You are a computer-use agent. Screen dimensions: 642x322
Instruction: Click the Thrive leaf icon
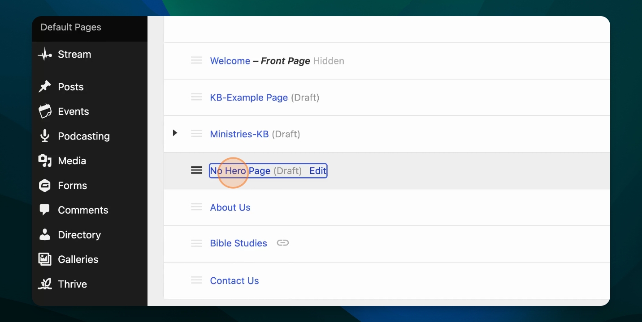pyautogui.click(x=45, y=284)
